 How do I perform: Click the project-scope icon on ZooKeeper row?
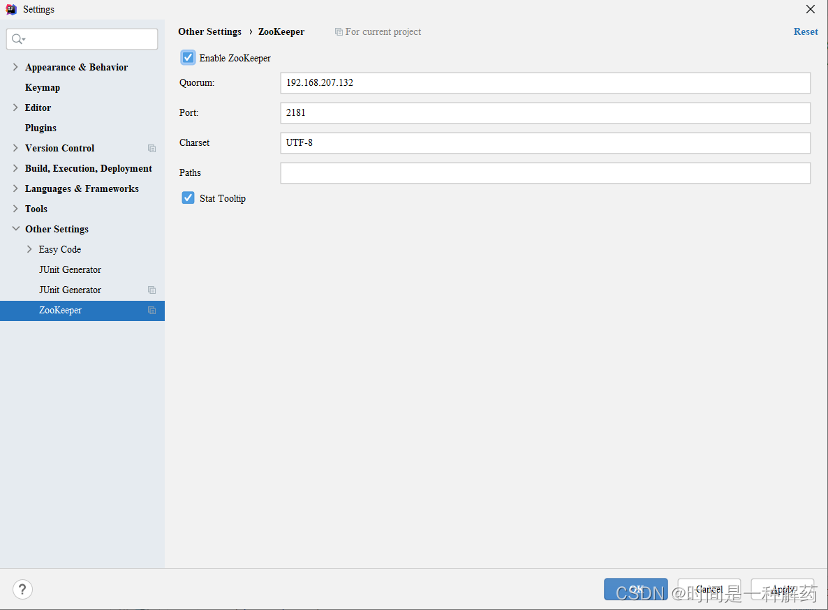pyautogui.click(x=151, y=311)
